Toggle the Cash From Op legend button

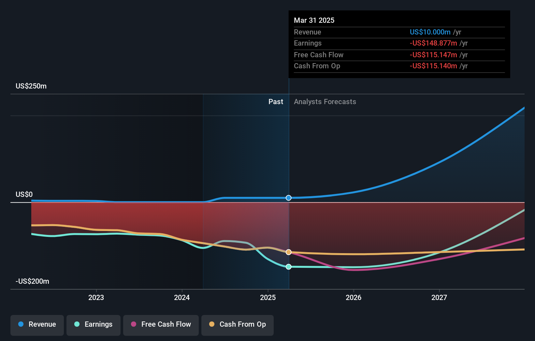tap(238, 325)
